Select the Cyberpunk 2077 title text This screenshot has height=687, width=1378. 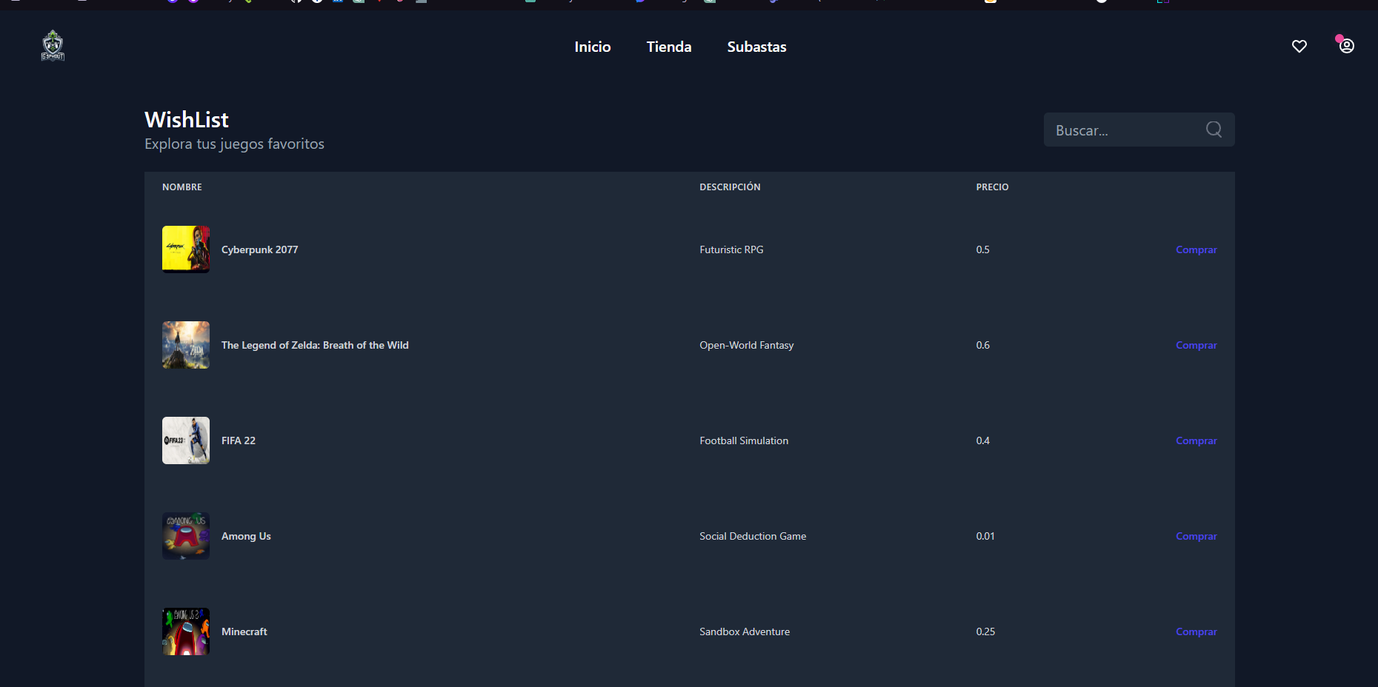pos(259,249)
